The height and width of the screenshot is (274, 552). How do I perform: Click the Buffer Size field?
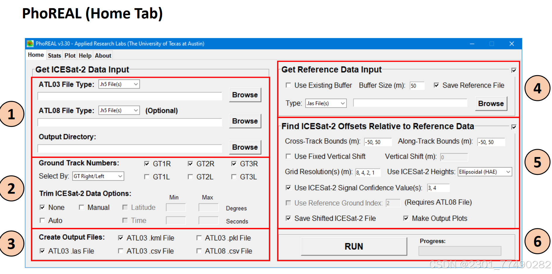(x=417, y=86)
